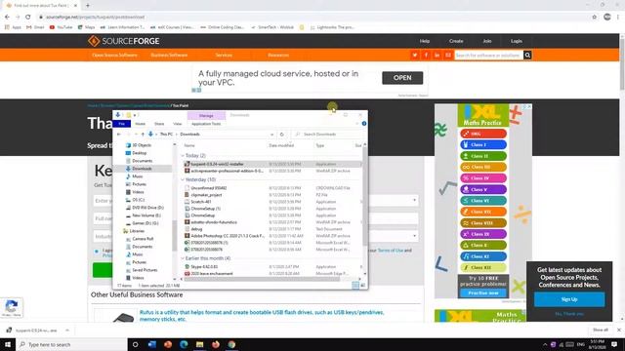This screenshot has width=625, height=351.
Task: Open the Application Tools ribbon tab
Action: tap(206, 124)
